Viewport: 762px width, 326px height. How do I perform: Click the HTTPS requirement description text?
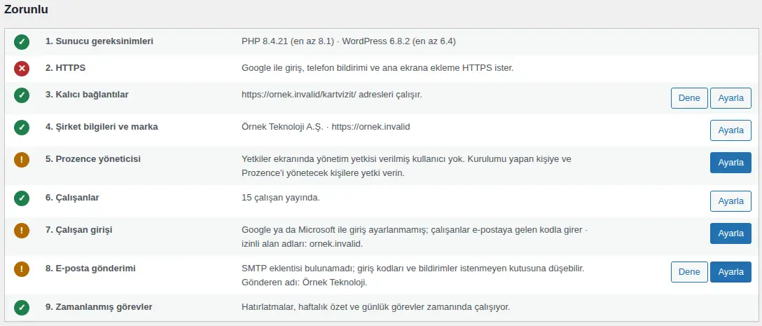pyautogui.click(x=377, y=68)
